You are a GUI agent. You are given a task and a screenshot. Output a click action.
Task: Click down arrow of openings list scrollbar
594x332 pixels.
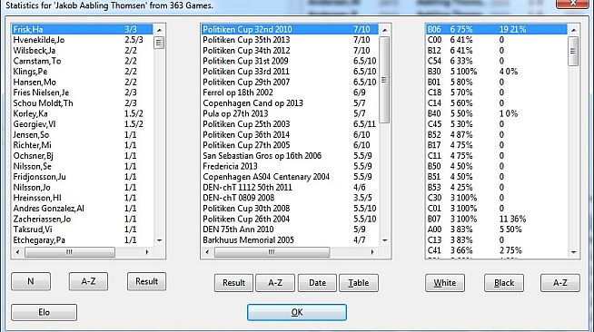point(573,252)
